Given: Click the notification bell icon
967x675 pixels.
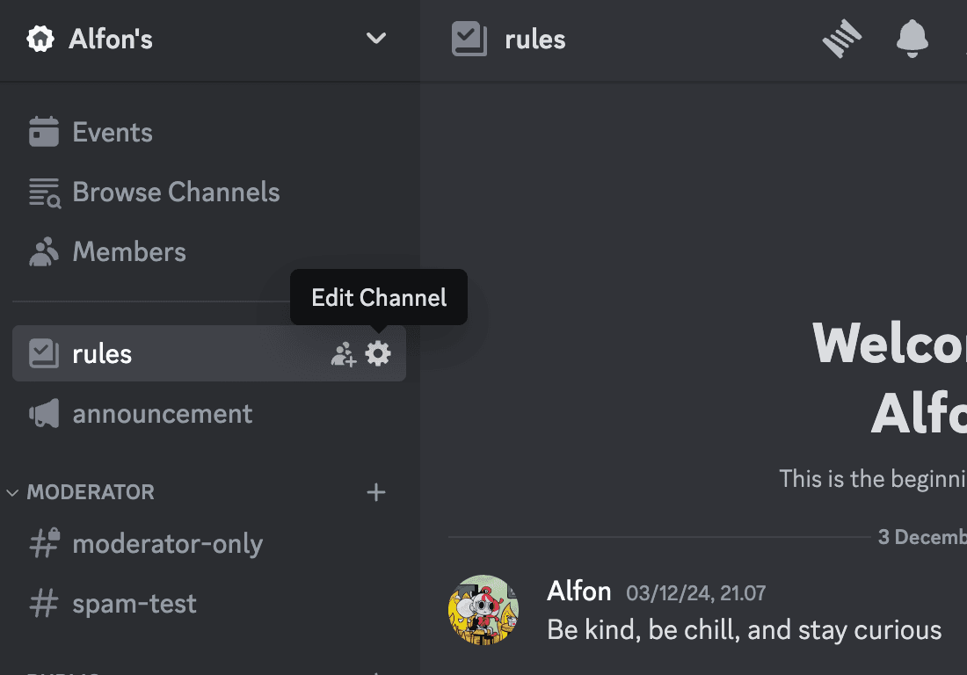Looking at the screenshot, I should pos(912,40).
